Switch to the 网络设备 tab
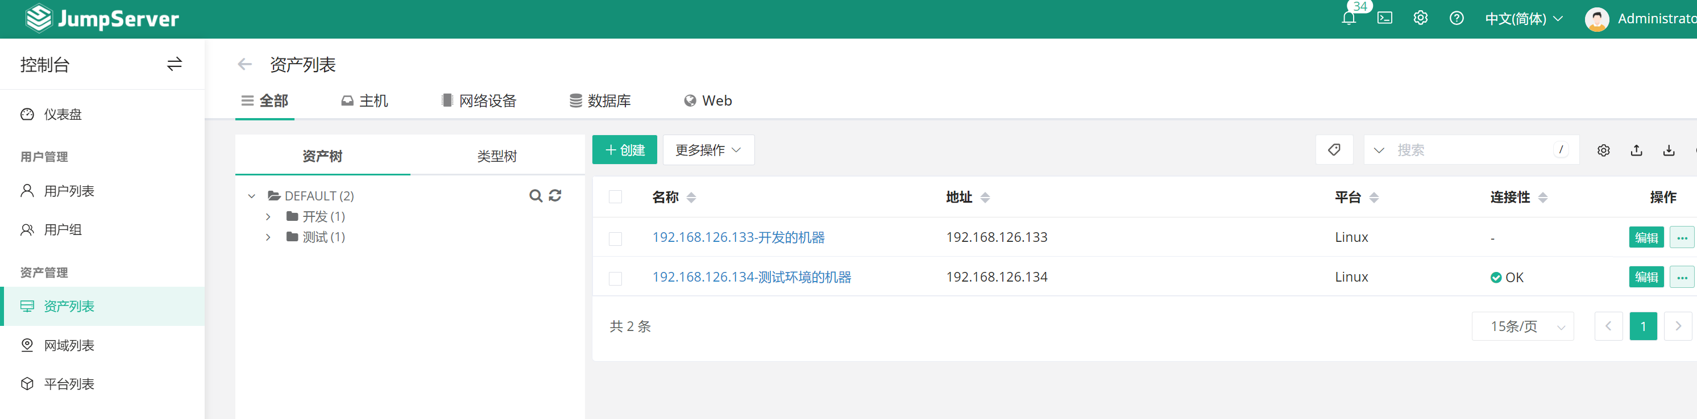 pyautogui.click(x=479, y=100)
